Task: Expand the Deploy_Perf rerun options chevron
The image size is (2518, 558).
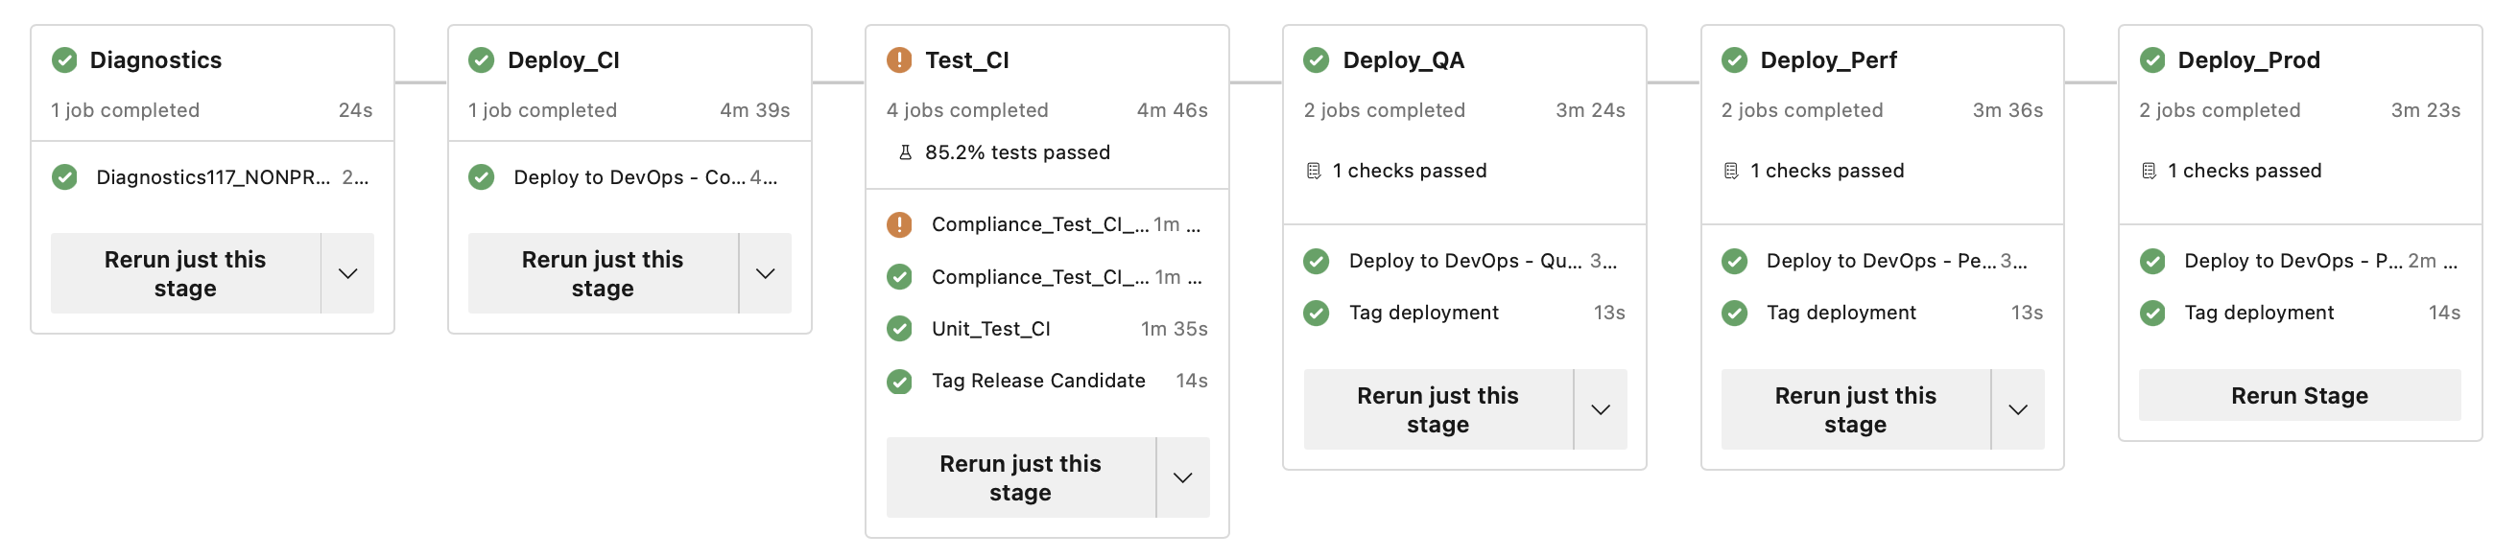Action: (x=2017, y=409)
